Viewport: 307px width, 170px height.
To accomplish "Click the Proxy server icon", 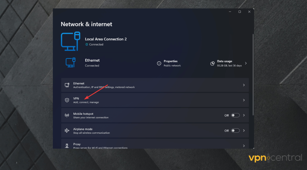I will [x=67, y=146].
